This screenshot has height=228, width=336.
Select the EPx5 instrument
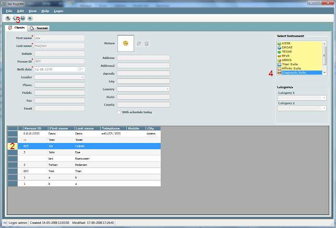coord(299,56)
